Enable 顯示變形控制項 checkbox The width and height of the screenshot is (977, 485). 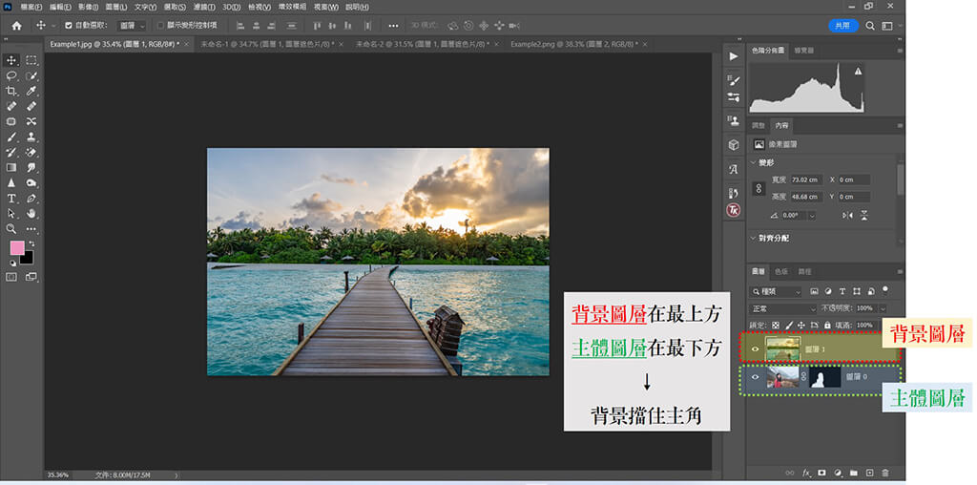coord(160,26)
